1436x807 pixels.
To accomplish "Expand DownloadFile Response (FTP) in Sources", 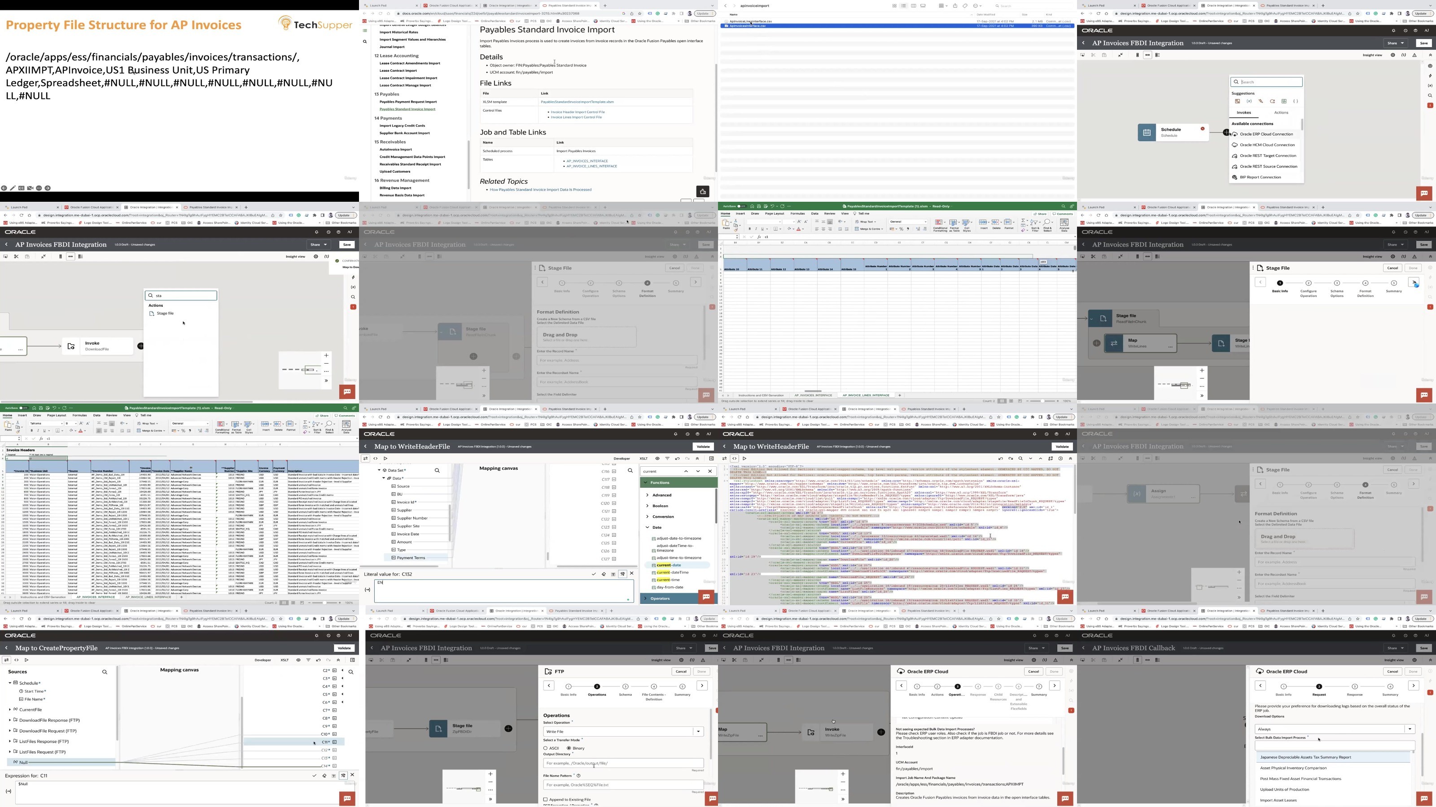I will point(10,720).
